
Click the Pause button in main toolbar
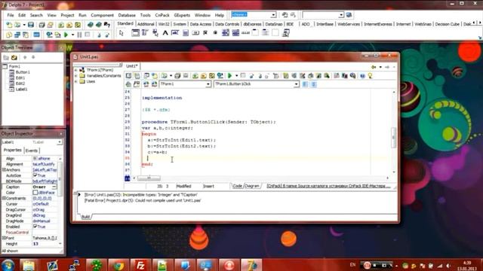pos(79,35)
